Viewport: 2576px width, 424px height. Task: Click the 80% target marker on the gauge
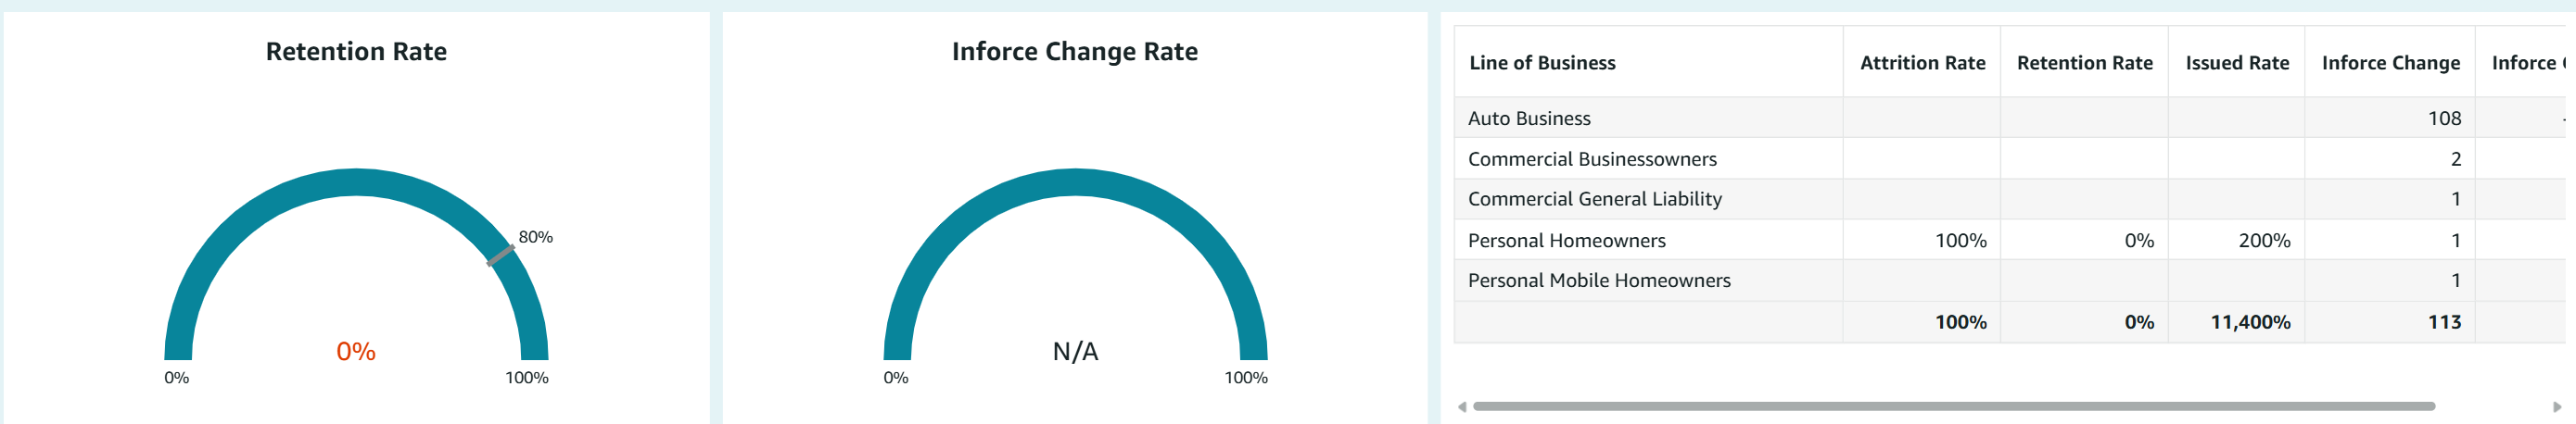click(501, 256)
